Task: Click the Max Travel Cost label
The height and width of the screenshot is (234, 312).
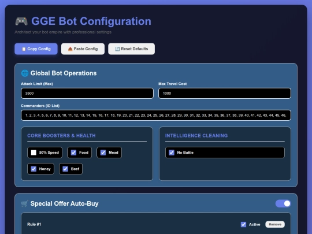Action: 173,84
